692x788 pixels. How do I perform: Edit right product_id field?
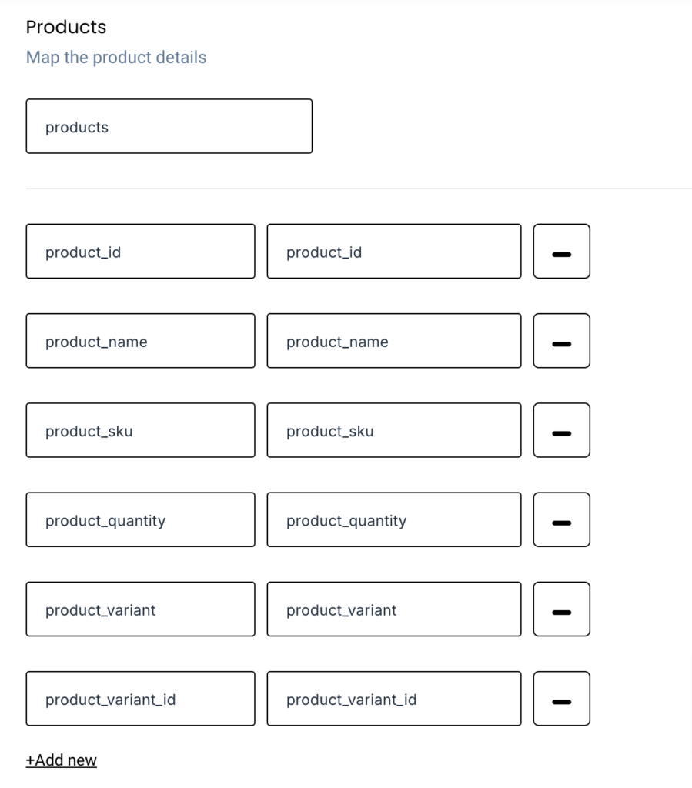[393, 251]
